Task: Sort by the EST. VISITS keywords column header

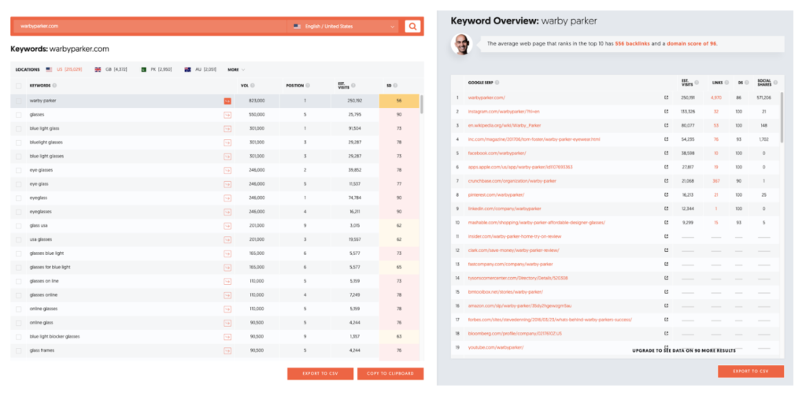Action: (345, 86)
